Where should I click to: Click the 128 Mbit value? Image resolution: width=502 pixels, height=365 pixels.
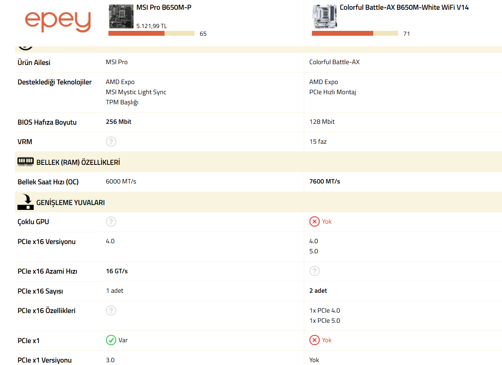coord(322,122)
